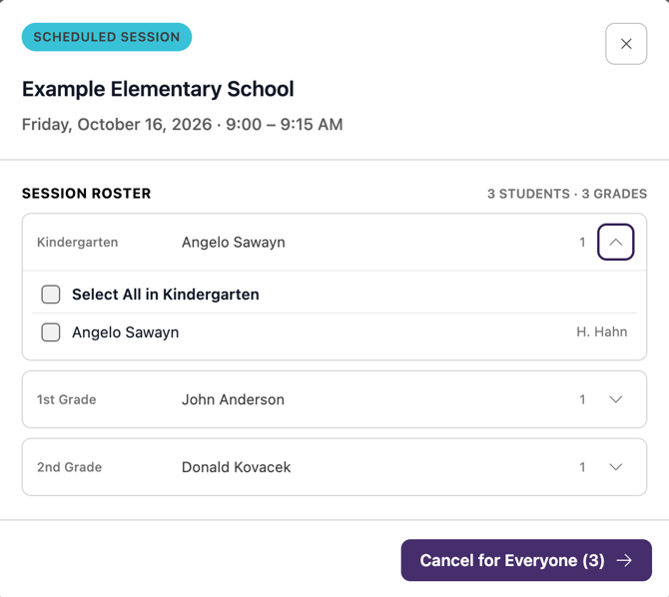
Task: Click the arrow icon on Cancel button
Action: coord(624,560)
